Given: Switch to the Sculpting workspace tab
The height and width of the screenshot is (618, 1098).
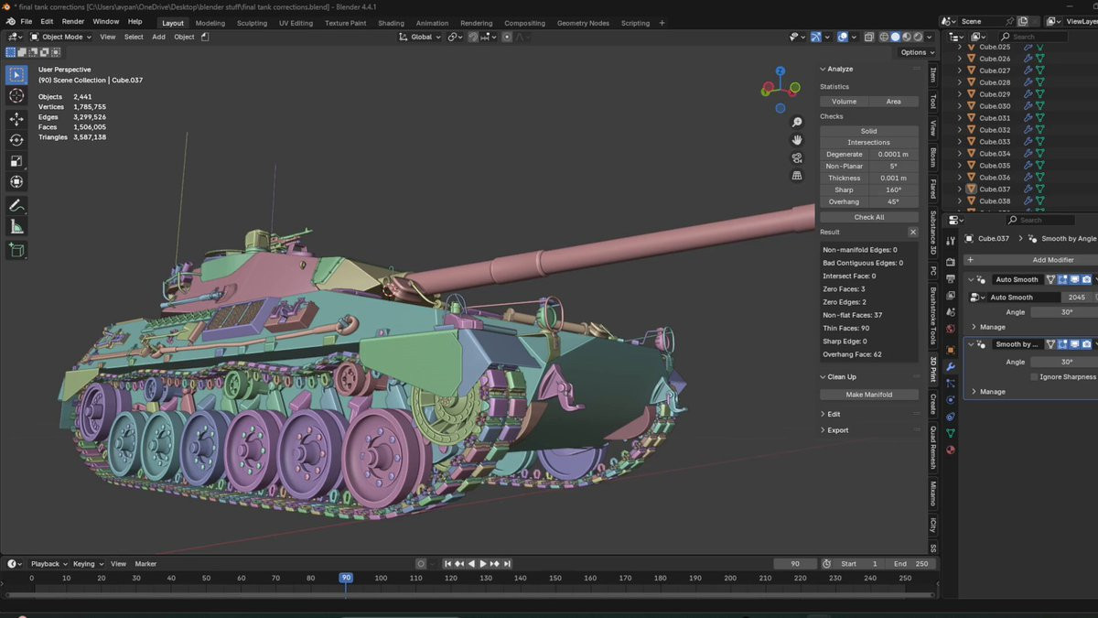Looking at the screenshot, I should [252, 23].
